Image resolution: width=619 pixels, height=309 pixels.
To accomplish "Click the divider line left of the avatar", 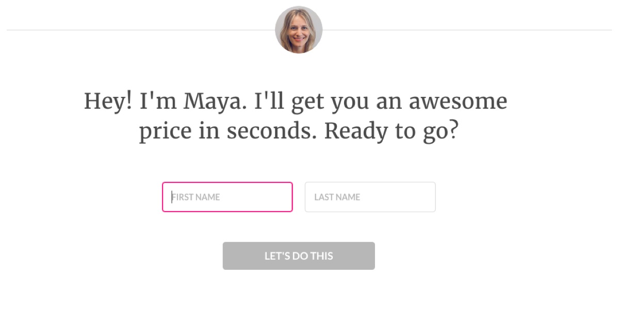I will 139,30.
